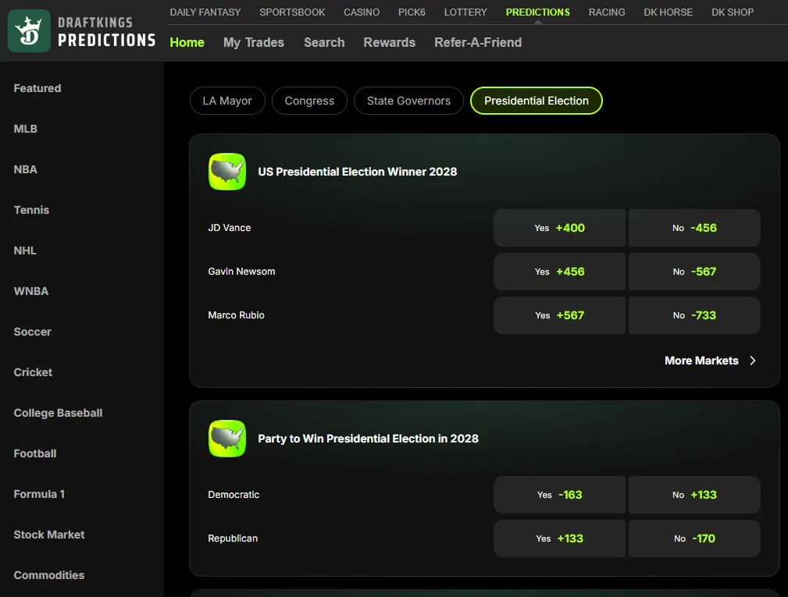Open the Pick6 product tab
Screen dimensions: 788x597
(412, 12)
